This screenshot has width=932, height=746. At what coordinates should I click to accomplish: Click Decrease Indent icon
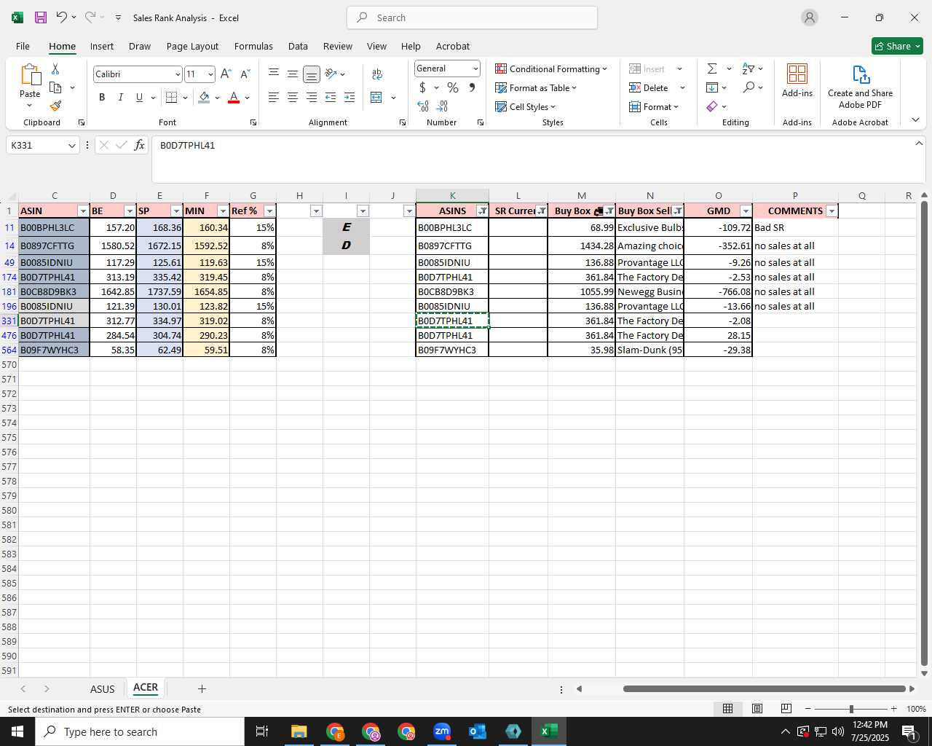tap(331, 97)
